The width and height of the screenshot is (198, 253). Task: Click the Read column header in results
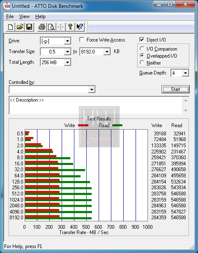(x=177, y=125)
